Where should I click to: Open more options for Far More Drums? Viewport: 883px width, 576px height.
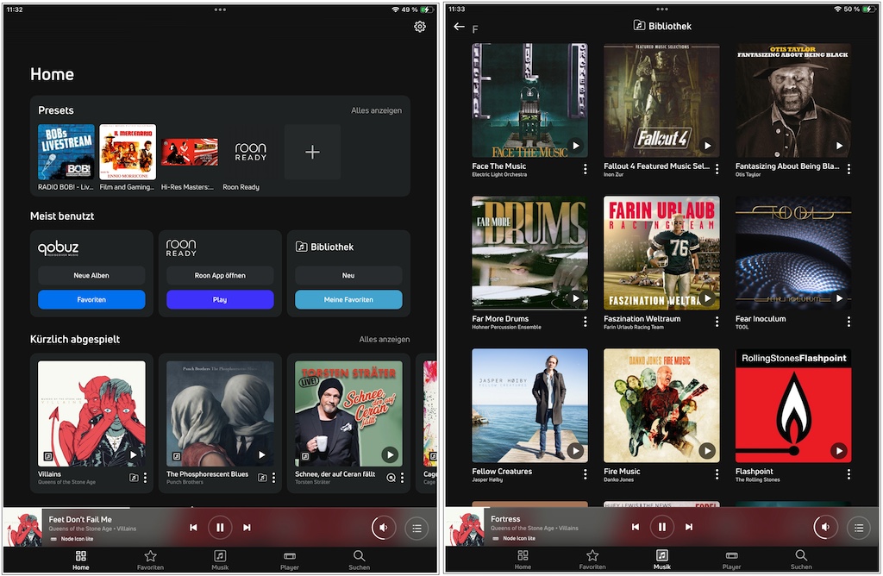click(x=586, y=322)
